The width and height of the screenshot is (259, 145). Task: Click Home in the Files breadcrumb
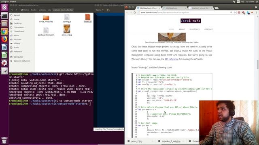click(25, 10)
